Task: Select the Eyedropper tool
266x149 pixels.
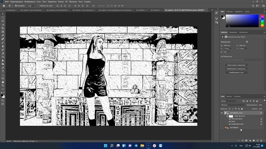Action: click(x=3, y=35)
